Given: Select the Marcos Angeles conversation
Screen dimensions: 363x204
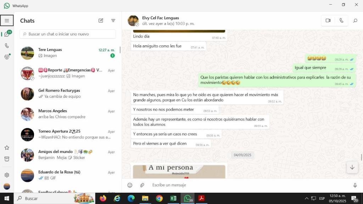Looking at the screenshot, I should pyautogui.click(x=67, y=114).
